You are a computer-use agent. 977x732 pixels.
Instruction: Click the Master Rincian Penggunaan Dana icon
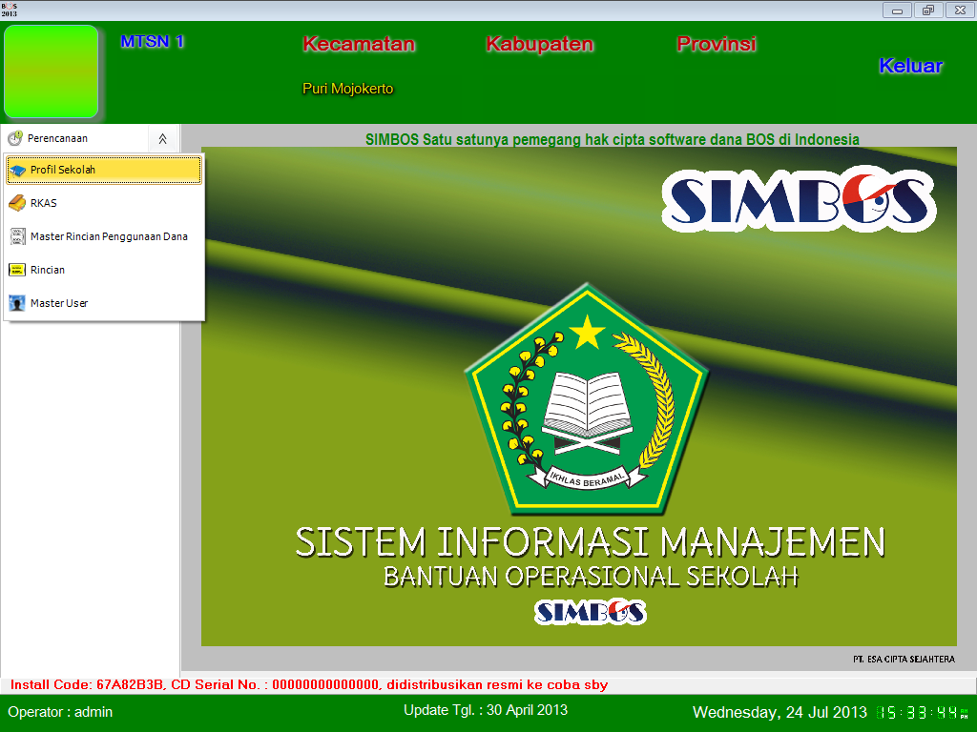[17, 236]
